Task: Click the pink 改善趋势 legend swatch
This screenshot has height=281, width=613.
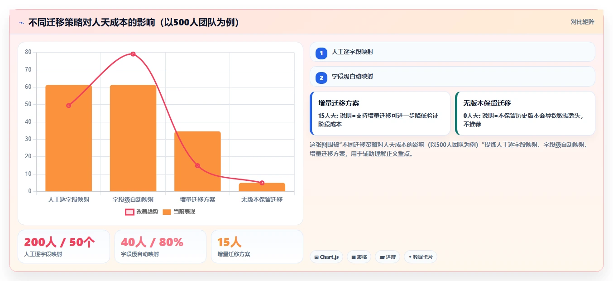Action: (x=129, y=212)
